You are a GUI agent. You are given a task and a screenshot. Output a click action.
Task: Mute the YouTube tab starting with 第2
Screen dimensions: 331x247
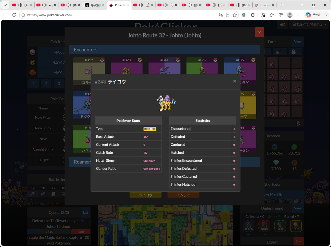pos(238,5)
